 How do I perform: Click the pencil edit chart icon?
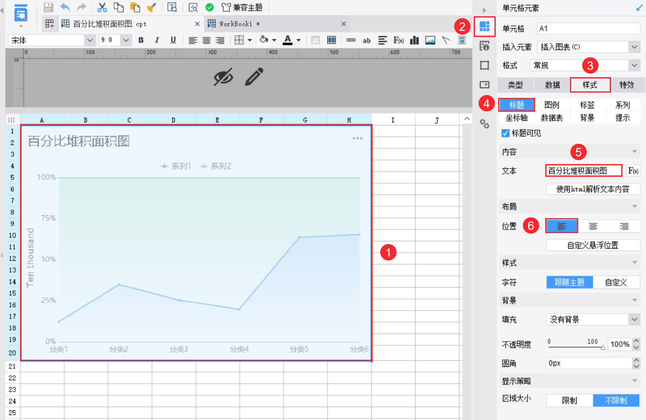[254, 77]
